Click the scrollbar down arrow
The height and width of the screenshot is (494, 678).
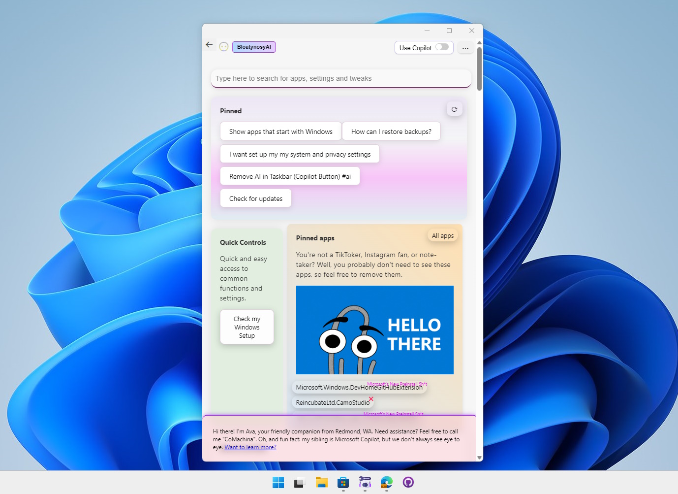(479, 458)
